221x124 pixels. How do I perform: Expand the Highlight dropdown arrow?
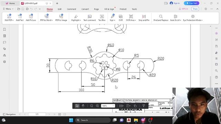tap(80, 20)
